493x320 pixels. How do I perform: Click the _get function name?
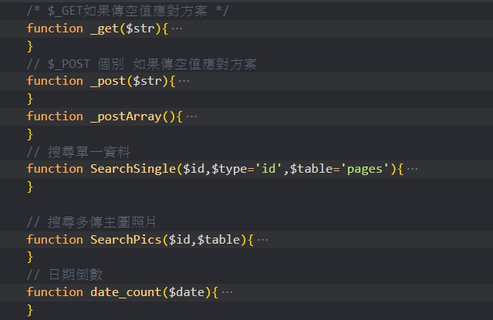tap(105, 29)
